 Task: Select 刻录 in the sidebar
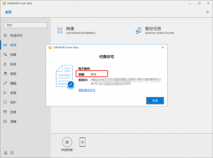[x=13, y=64]
